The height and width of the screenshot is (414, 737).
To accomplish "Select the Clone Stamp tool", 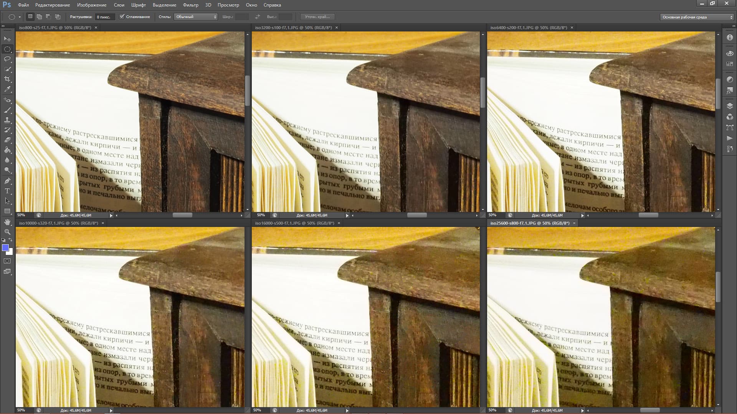I will (7, 120).
